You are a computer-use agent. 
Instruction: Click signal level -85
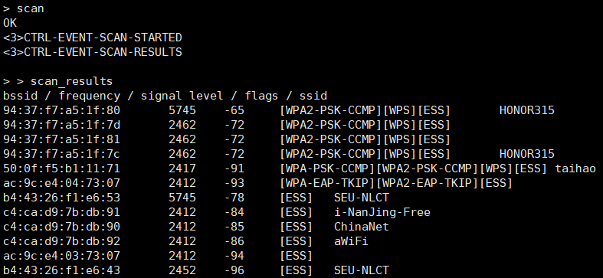pos(234,227)
